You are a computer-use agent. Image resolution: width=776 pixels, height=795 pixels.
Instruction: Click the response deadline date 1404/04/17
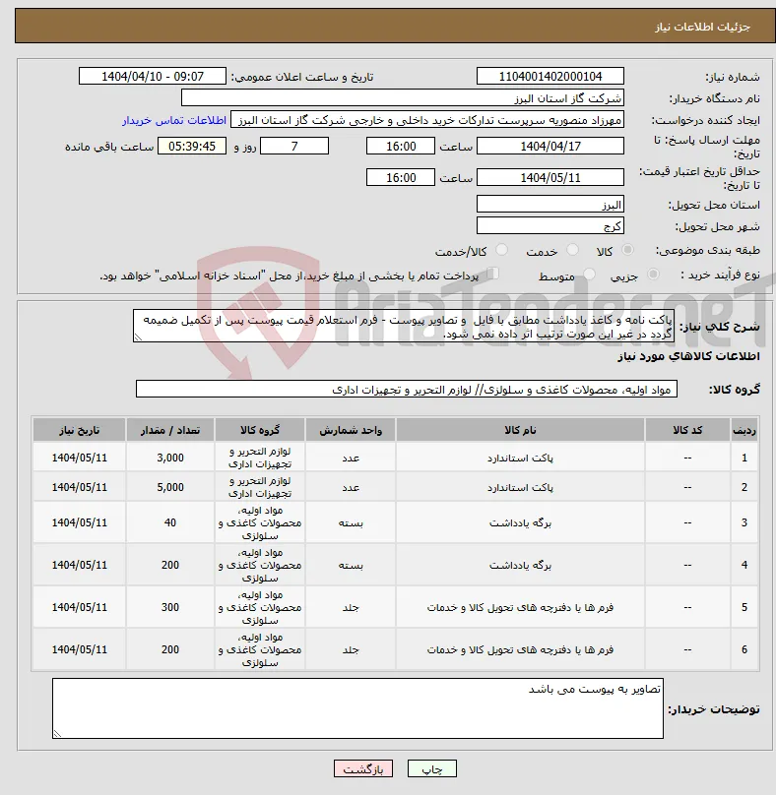[550, 146]
